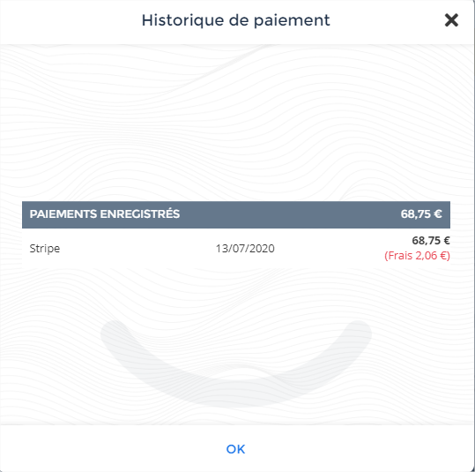The width and height of the screenshot is (475, 472).
Task: Click the X icon beside the dialog title
Action: (x=451, y=20)
